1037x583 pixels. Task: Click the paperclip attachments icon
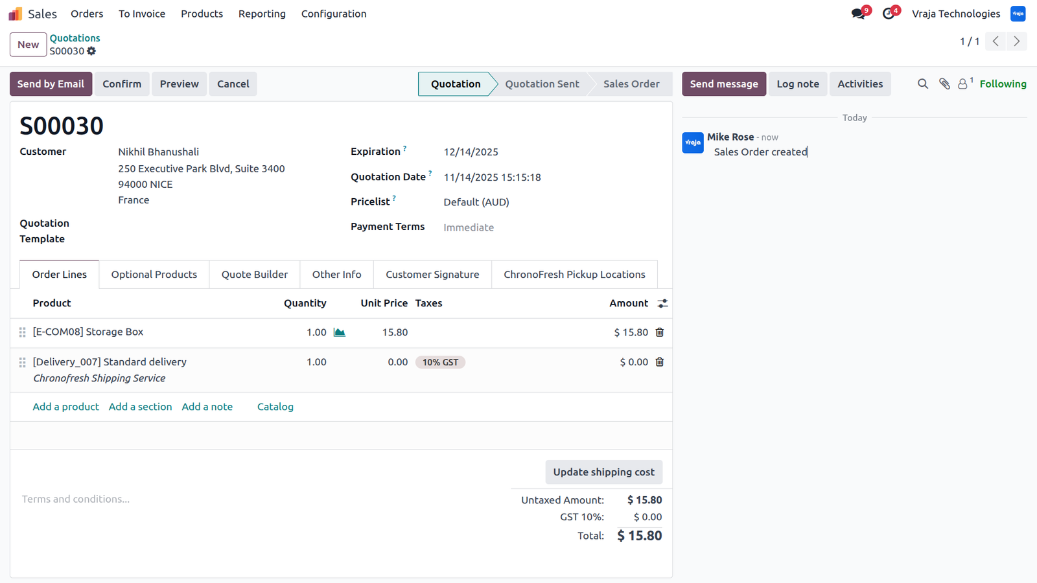point(944,84)
